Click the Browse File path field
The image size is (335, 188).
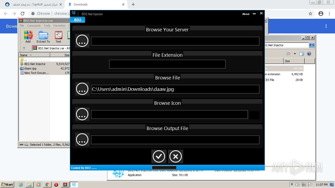click(175, 89)
